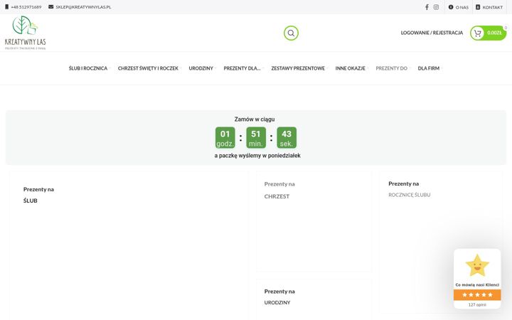Expand the PREZENTY DLA... menu
The width and height of the screenshot is (512, 320).
242,68
